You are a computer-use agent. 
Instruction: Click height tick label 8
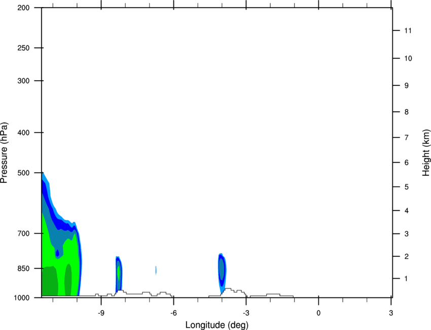[x=407, y=112]
